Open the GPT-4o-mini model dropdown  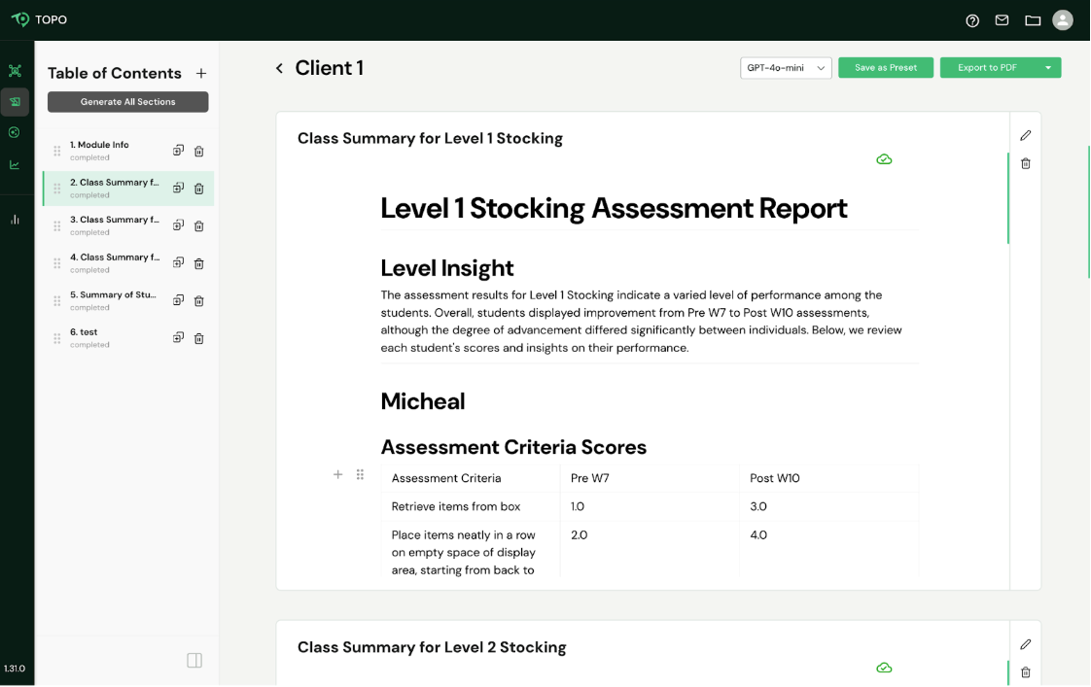[x=786, y=67]
